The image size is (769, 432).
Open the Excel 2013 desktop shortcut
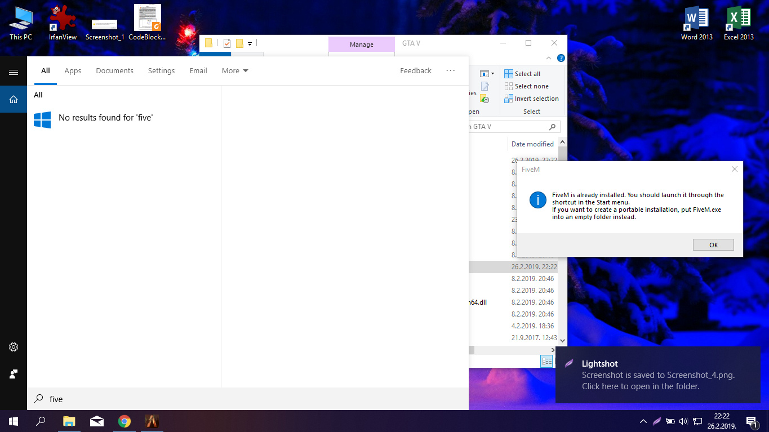(x=739, y=23)
